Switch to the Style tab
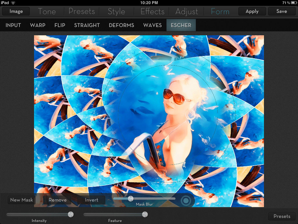 (x=116, y=11)
